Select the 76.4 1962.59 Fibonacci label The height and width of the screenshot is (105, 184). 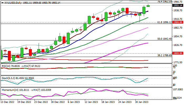pyautogui.click(x=164, y=2)
